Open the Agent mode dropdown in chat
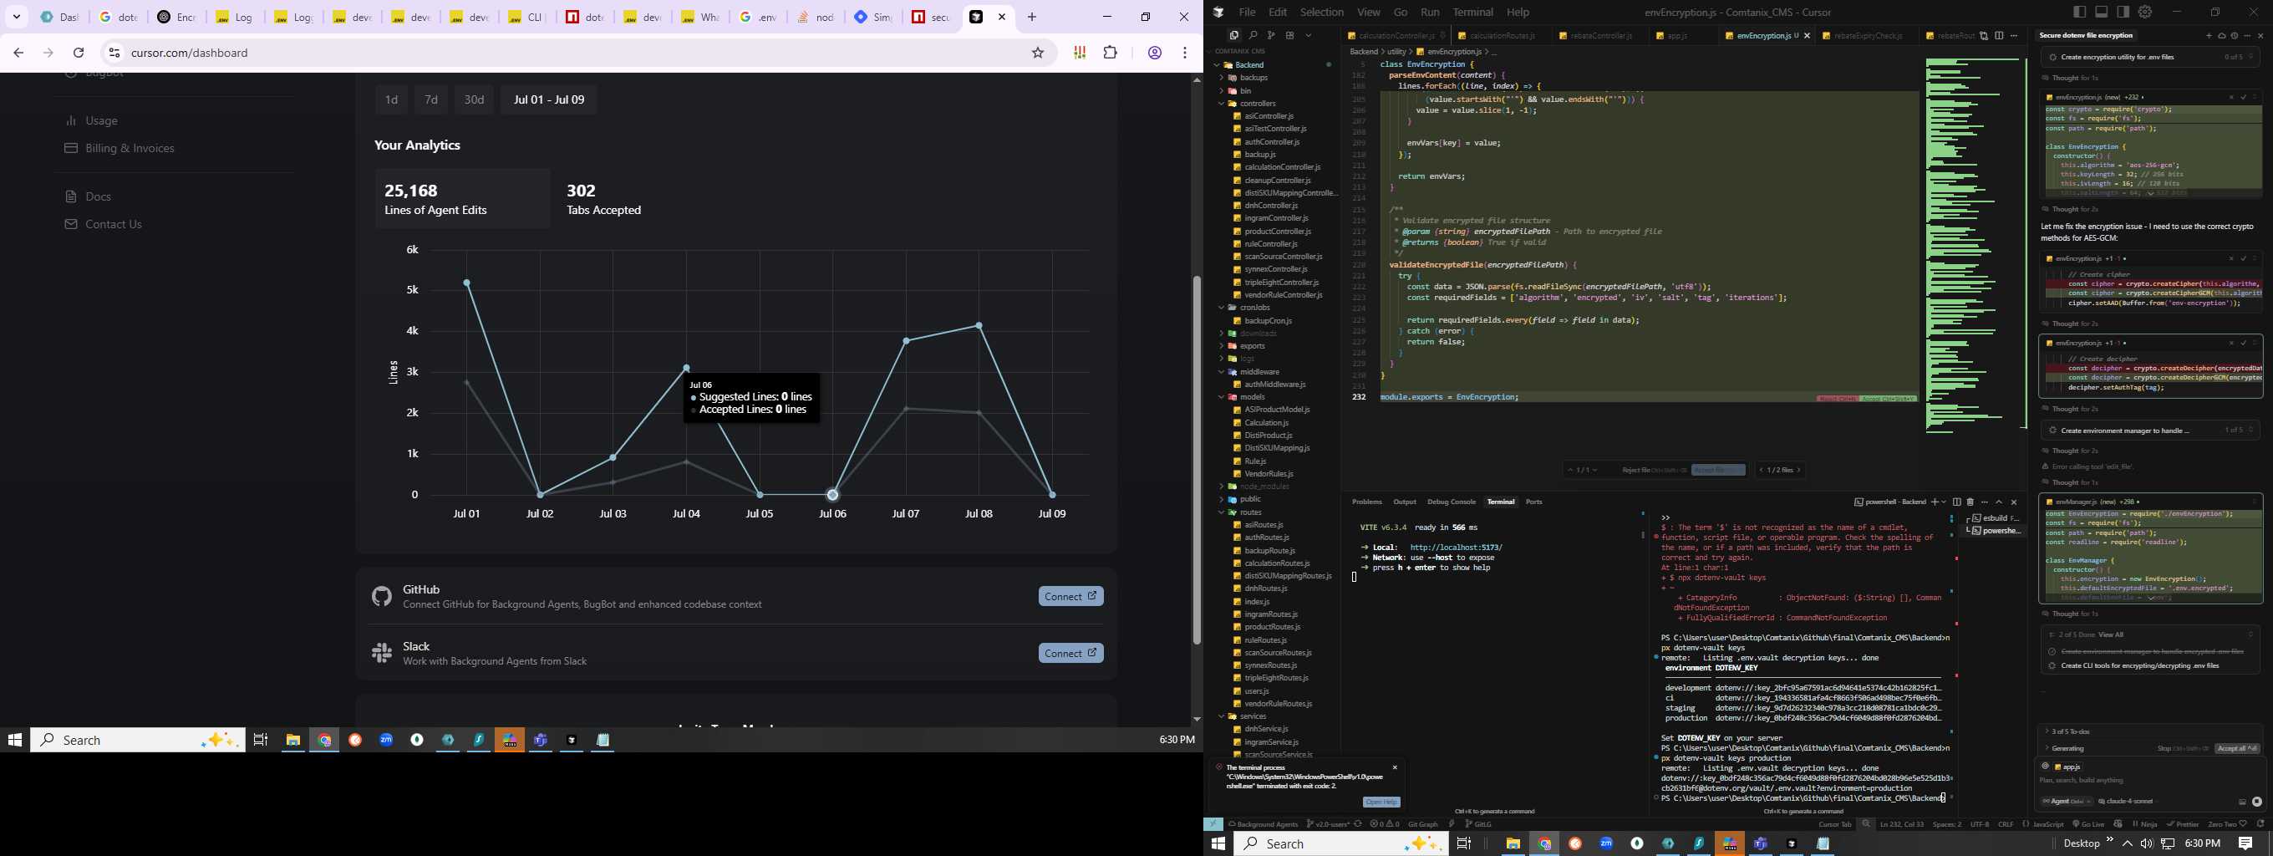2273x856 pixels. (x=2067, y=802)
